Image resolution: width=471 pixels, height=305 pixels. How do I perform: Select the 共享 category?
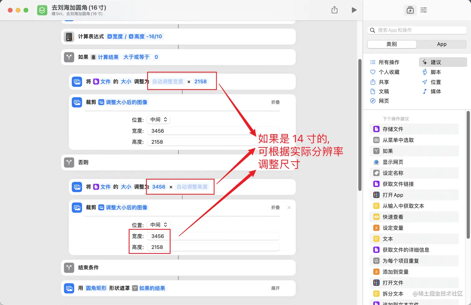pos(380,82)
